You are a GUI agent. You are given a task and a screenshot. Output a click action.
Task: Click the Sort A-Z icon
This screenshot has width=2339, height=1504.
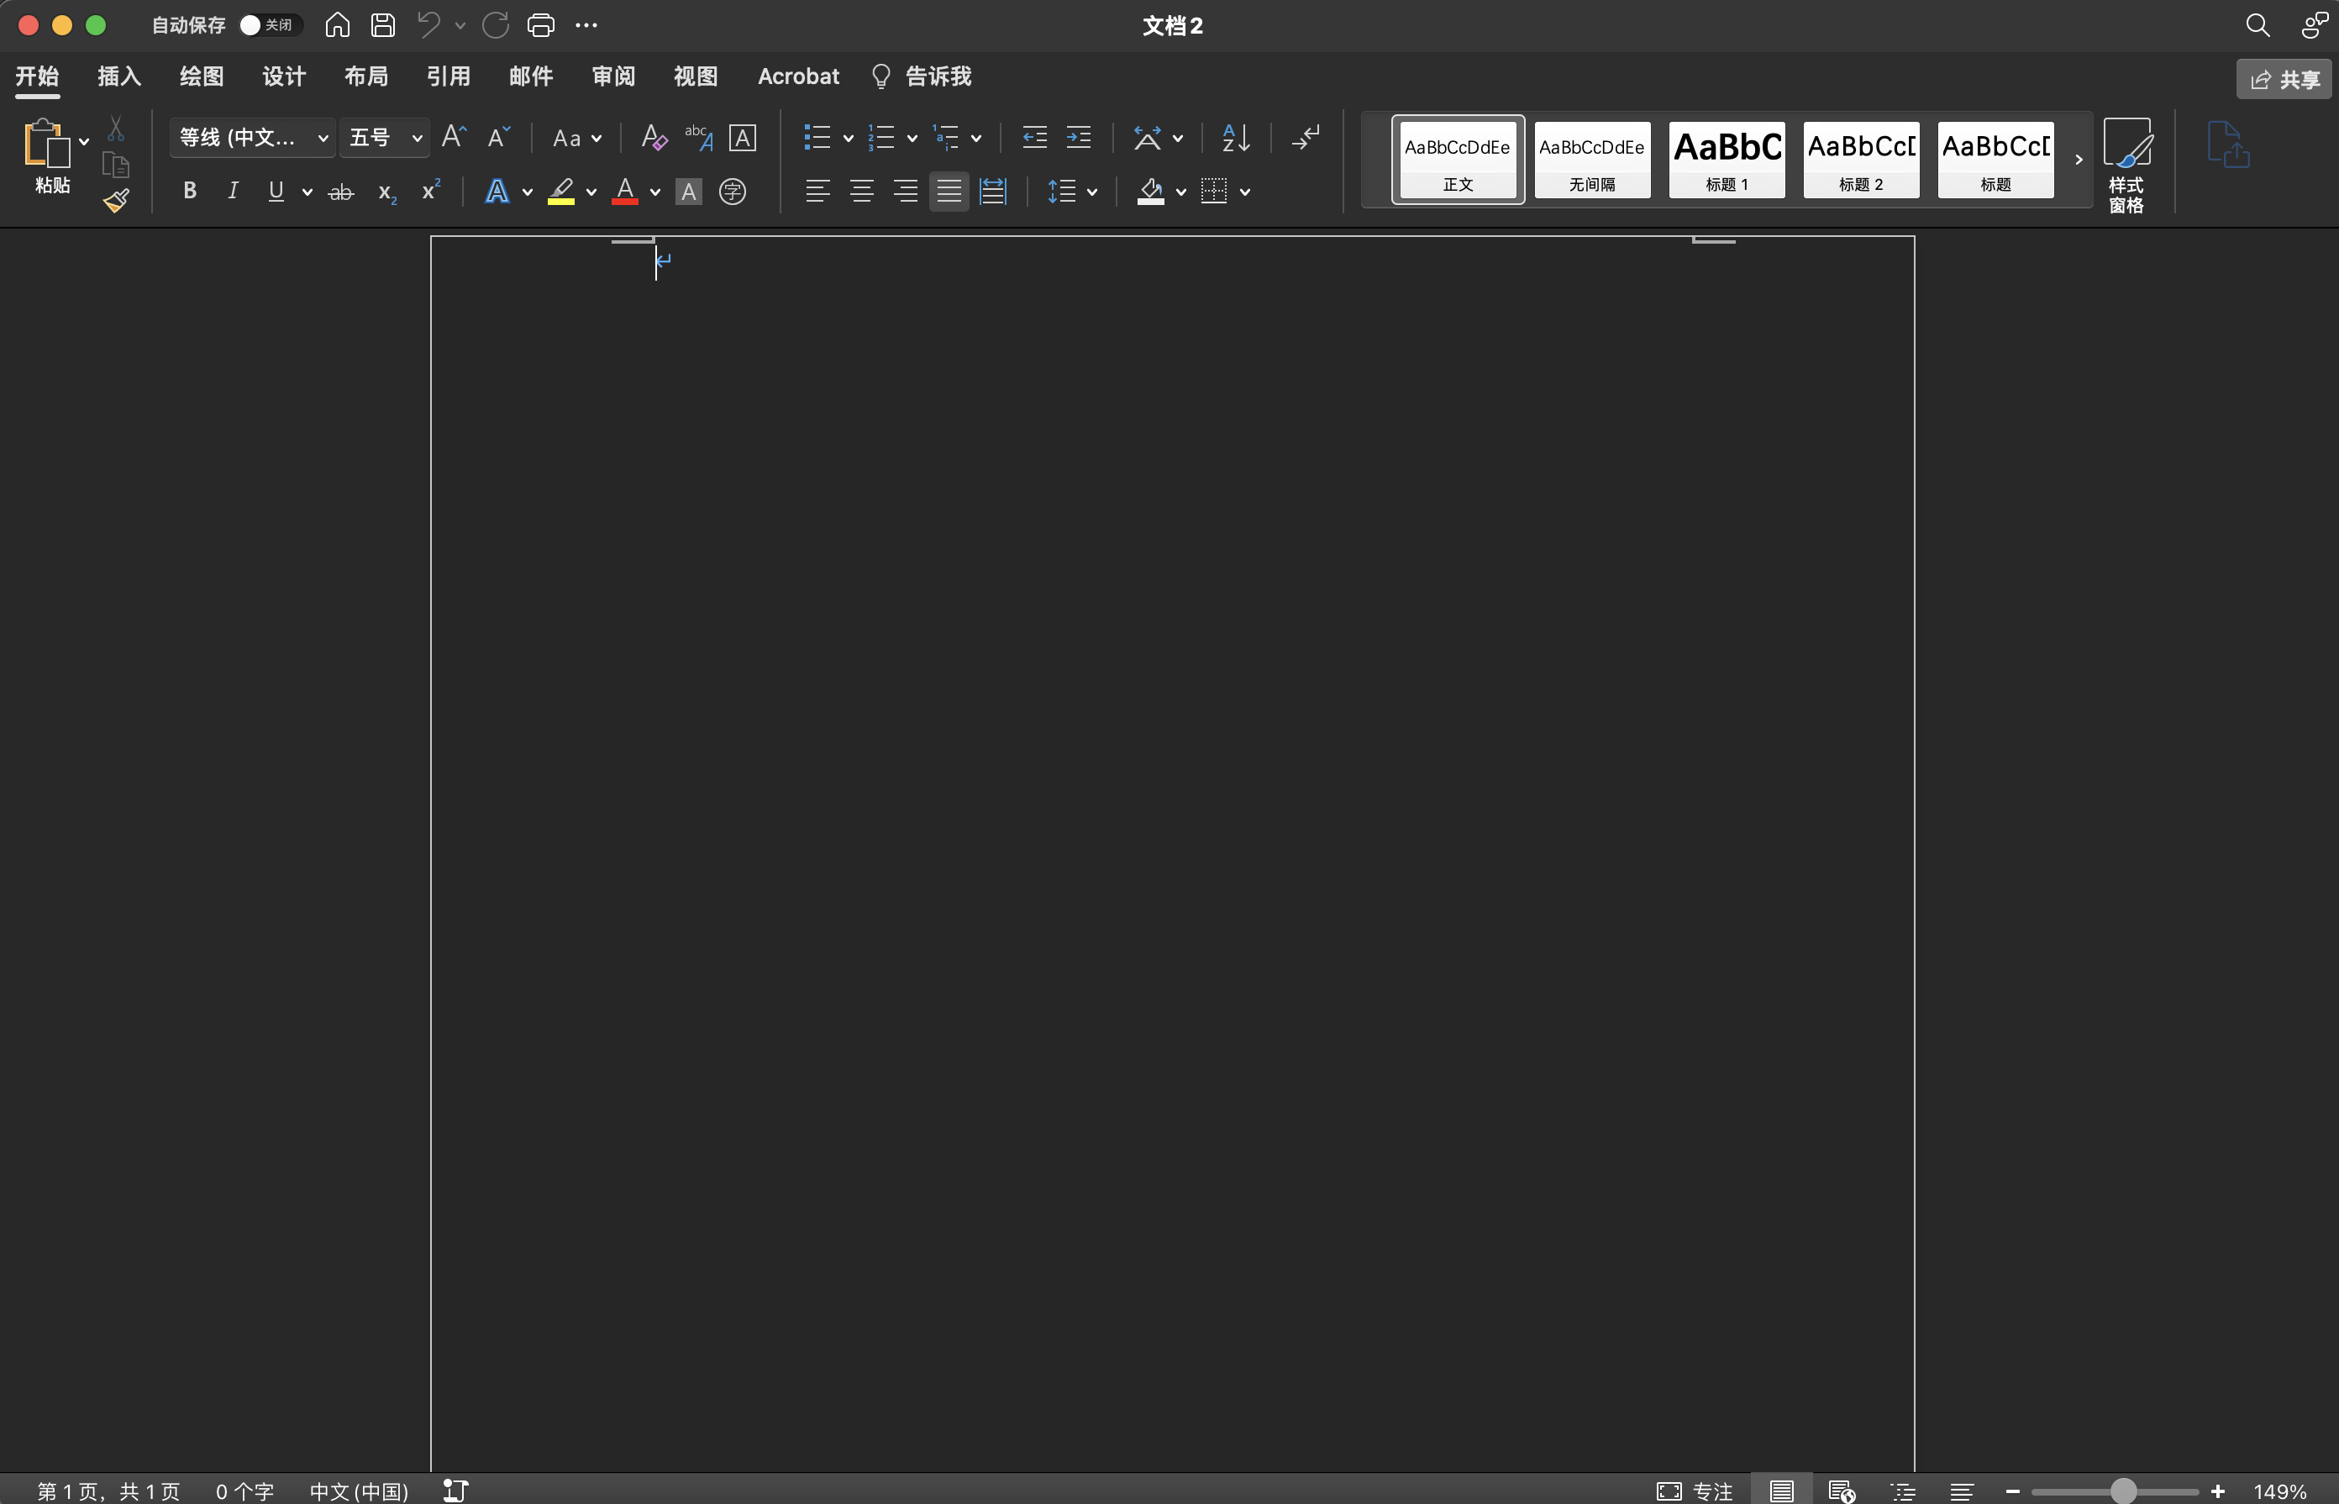click(1235, 138)
